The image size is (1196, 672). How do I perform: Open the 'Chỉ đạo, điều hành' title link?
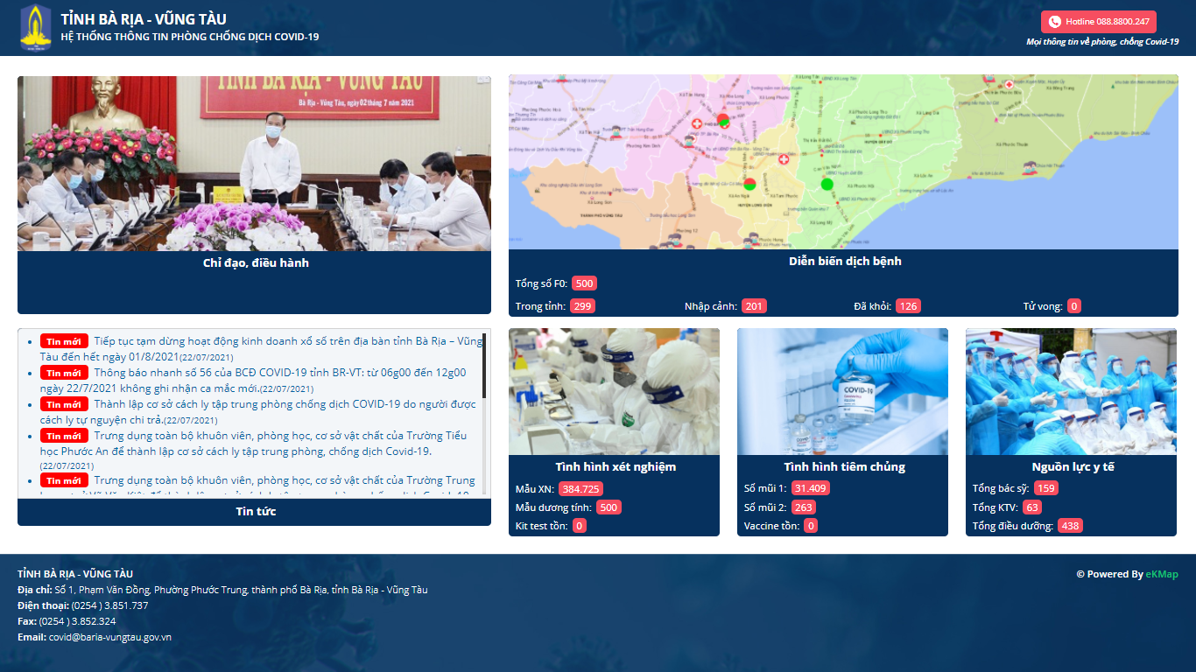[256, 262]
